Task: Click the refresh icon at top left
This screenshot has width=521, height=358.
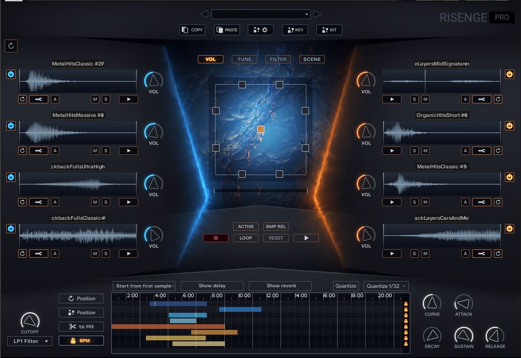Action: point(11,46)
